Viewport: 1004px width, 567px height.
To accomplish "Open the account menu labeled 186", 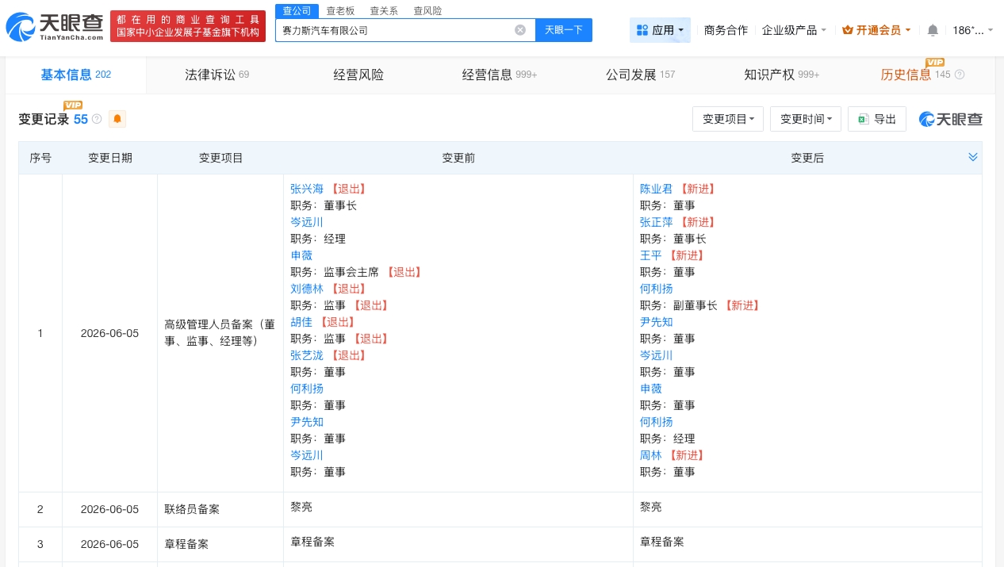I will pyautogui.click(x=972, y=30).
